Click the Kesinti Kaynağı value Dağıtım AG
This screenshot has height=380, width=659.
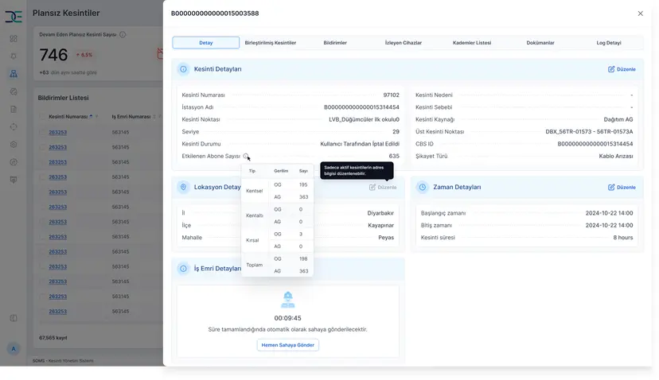(618, 120)
